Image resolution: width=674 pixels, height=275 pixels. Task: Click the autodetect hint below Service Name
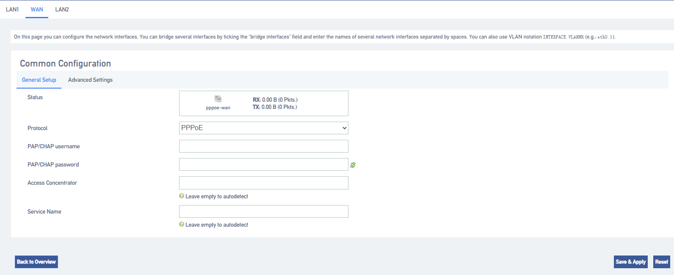coord(217,225)
